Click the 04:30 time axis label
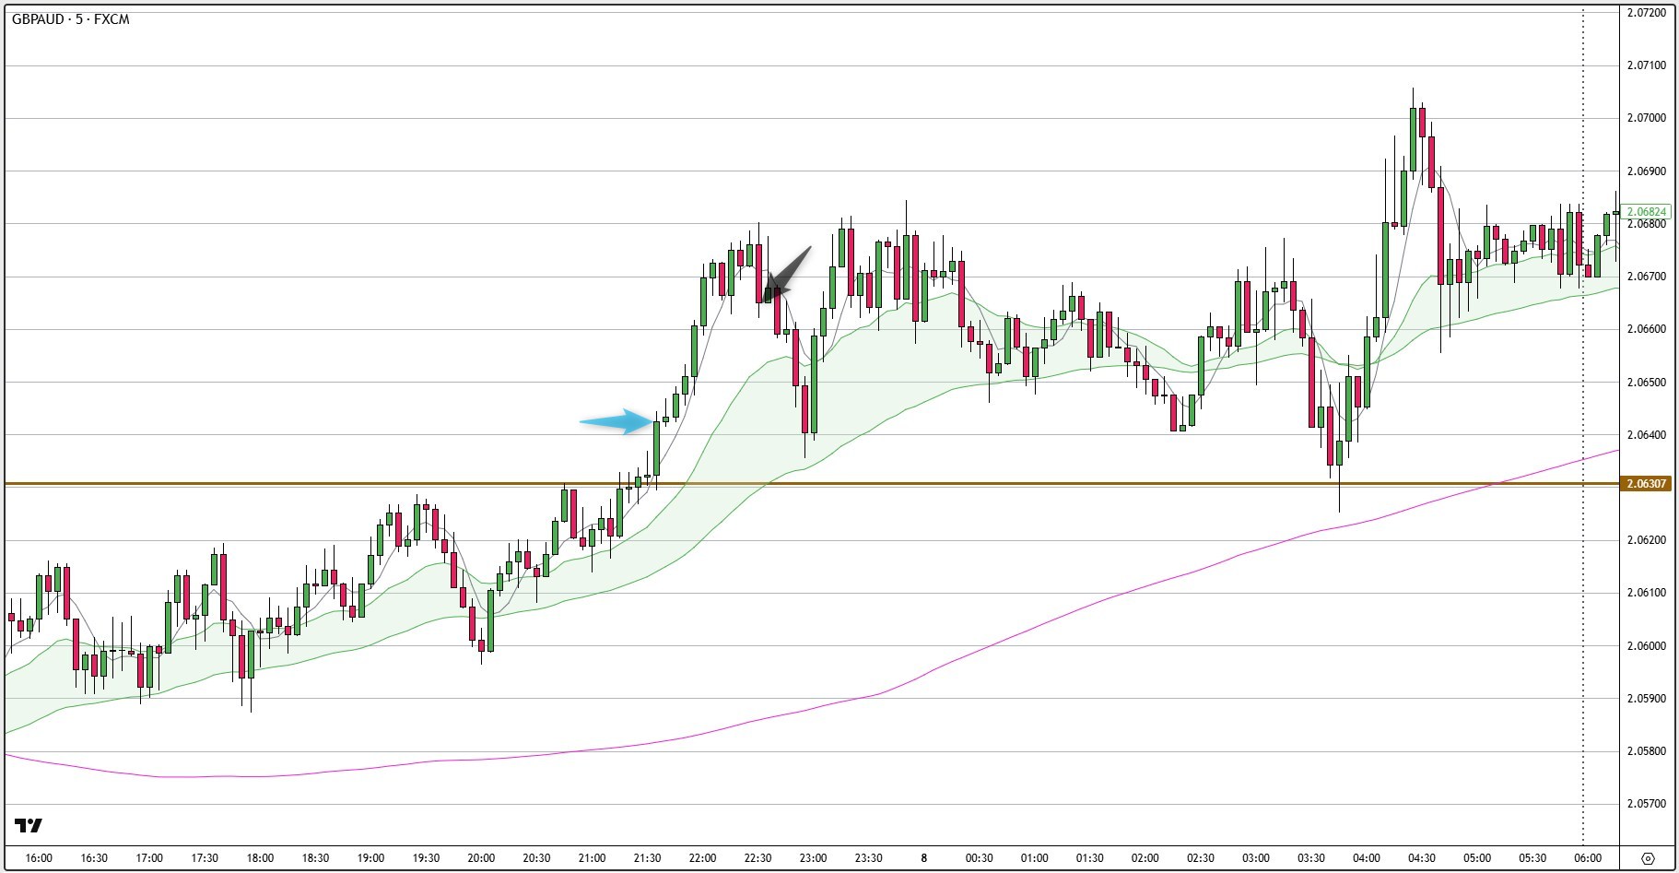 (x=1421, y=858)
